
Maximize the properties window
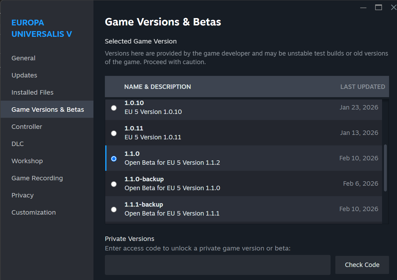pyautogui.click(x=378, y=7)
